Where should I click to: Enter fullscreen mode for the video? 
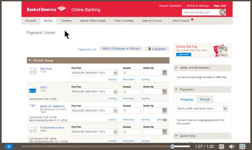point(242,146)
